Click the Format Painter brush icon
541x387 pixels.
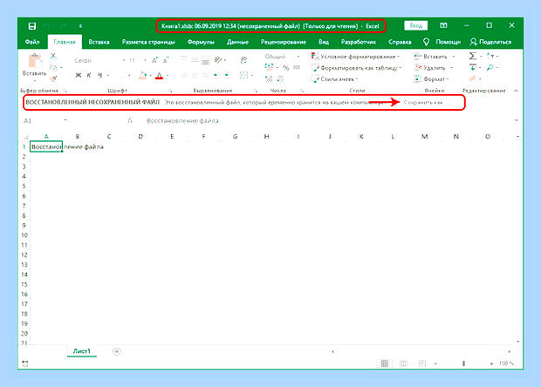click(53, 78)
